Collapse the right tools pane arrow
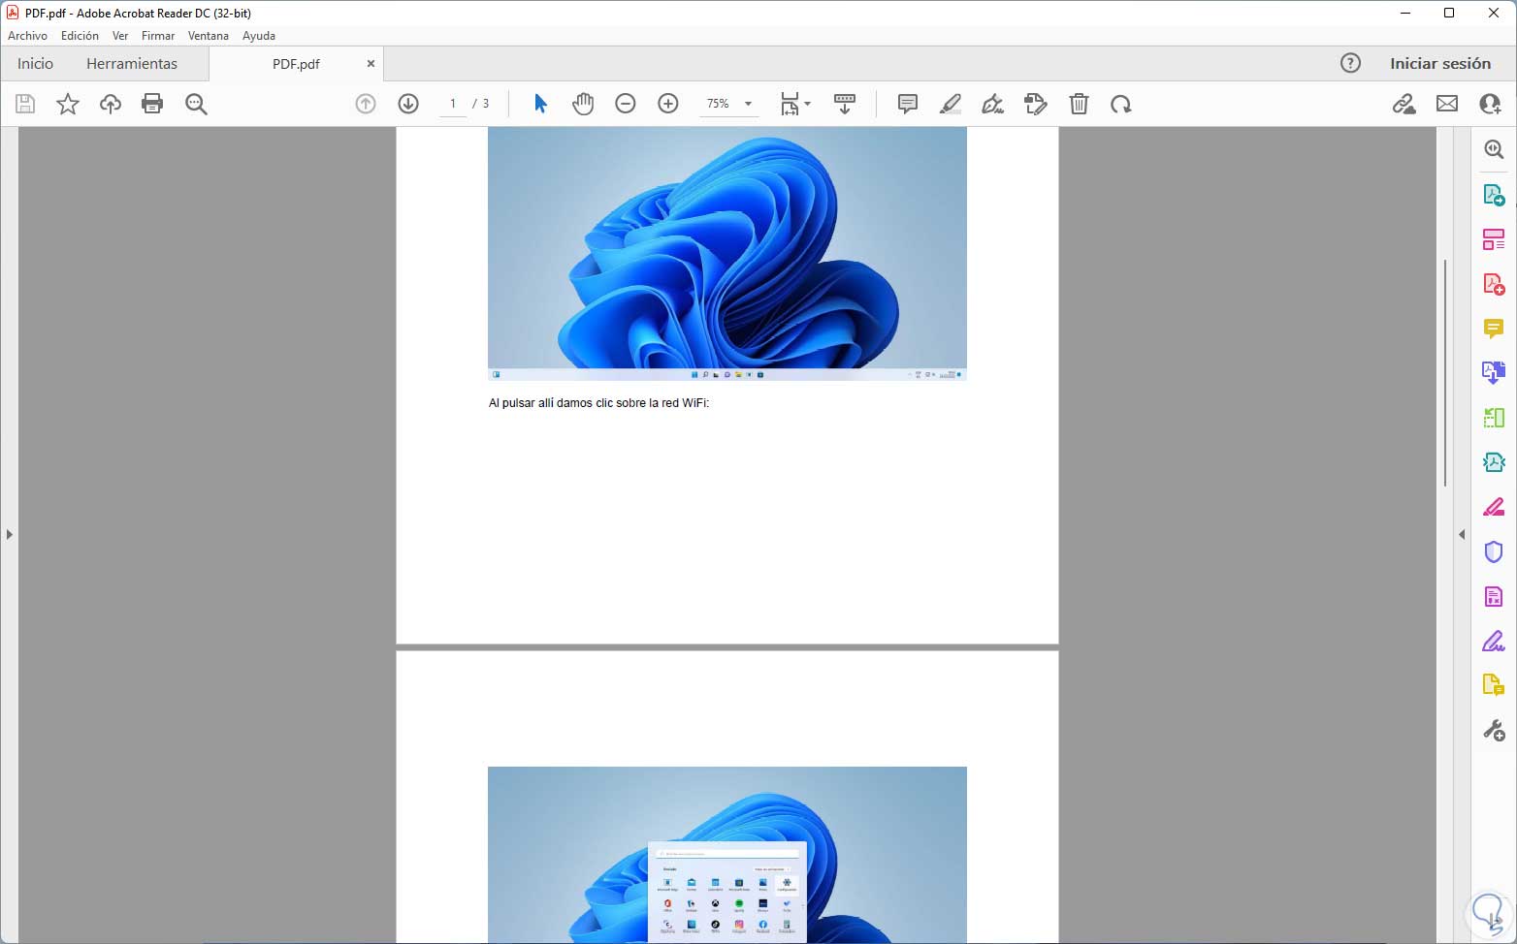Viewport: 1517px width, 944px height. (x=1462, y=534)
